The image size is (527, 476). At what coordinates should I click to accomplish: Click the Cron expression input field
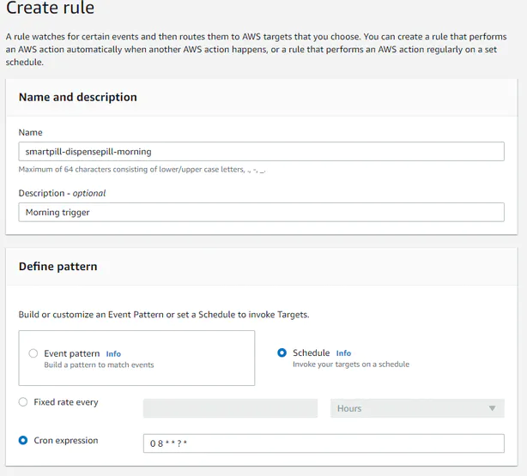point(324,443)
